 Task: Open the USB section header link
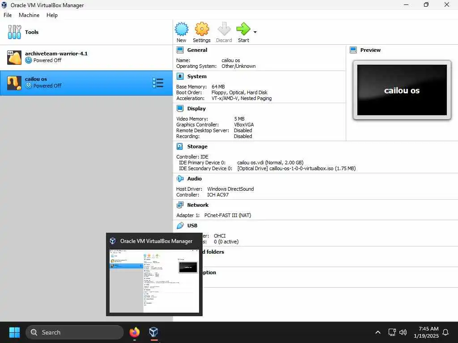(192, 226)
